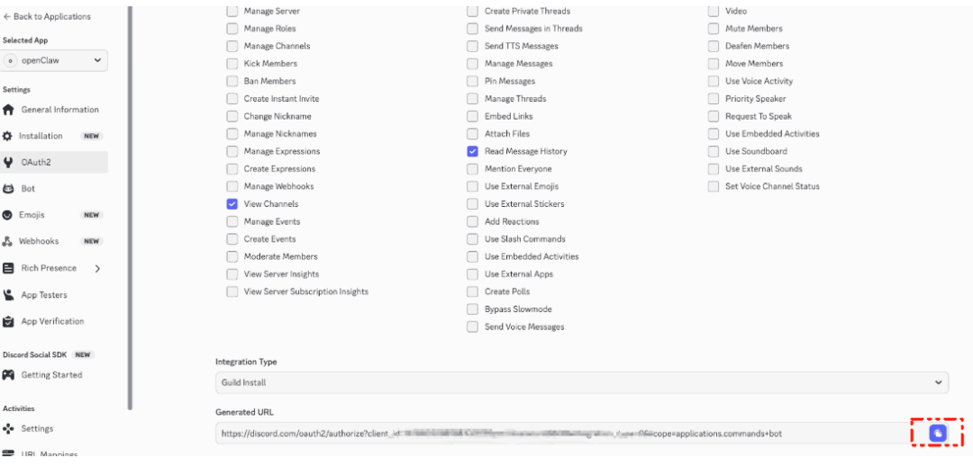Enable the Embed Links permission
The height and width of the screenshot is (465, 973).
pos(473,116)
